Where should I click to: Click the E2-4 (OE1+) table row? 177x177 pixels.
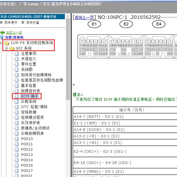point(125,151)
